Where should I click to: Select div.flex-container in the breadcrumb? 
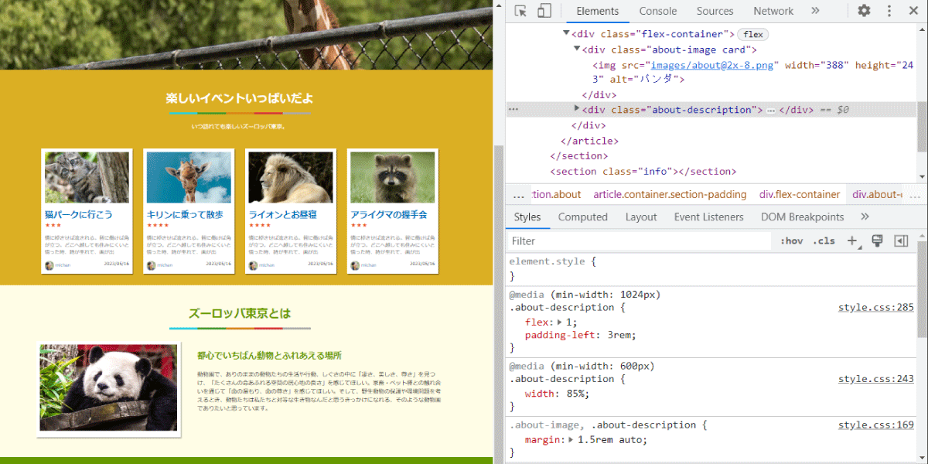[x=800, y=194]
